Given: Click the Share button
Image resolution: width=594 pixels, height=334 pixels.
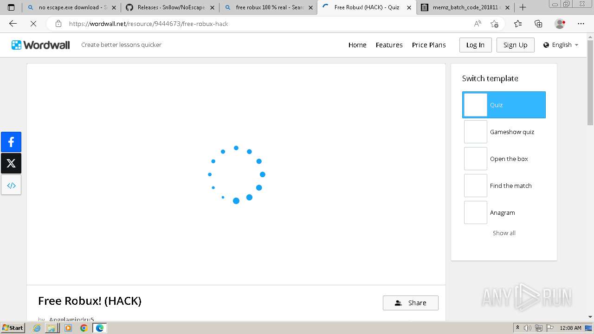Looking at the screenshot, I should coord(410,303).
